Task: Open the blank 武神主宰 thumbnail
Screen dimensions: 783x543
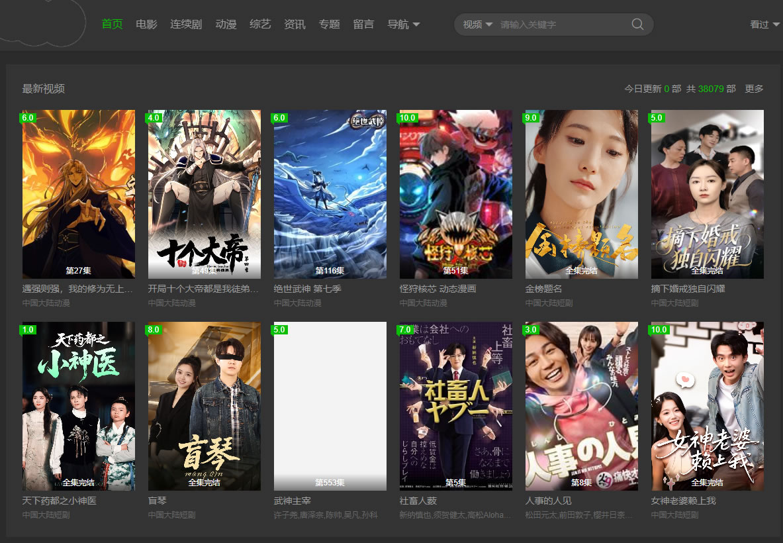Action: [x=330, y=406]
